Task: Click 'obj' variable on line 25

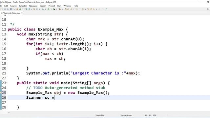Action: (58, 92)
